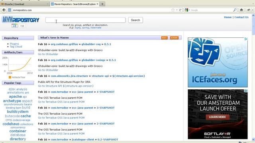The height and width of the screenshot is (143, 255).
Task: Open the container tag
Action: (x=18, y=131)
